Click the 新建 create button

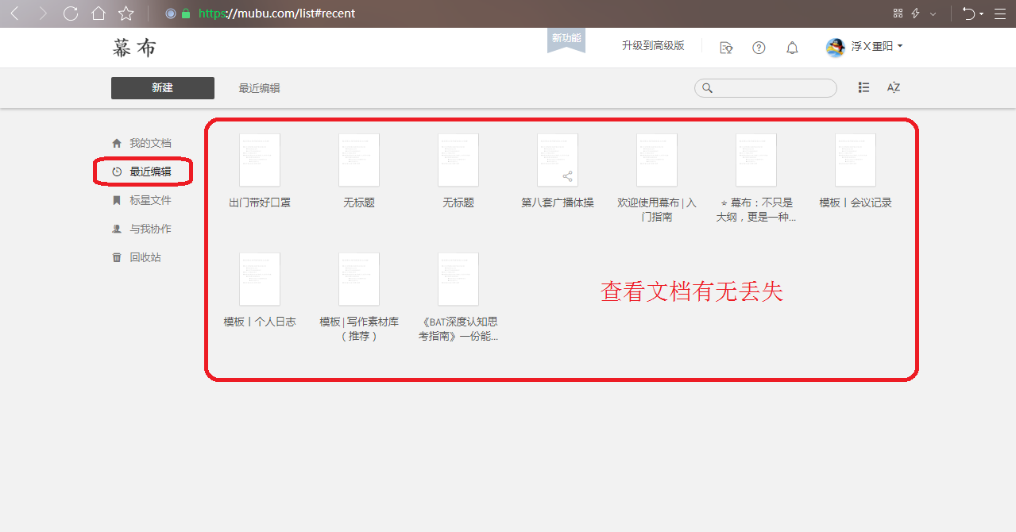point(162,87)
